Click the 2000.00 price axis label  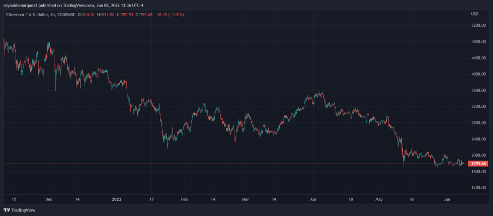[x=478, y=155]
